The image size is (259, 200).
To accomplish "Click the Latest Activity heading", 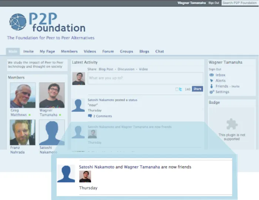I will pyautogui.click(x=85, y=62).
